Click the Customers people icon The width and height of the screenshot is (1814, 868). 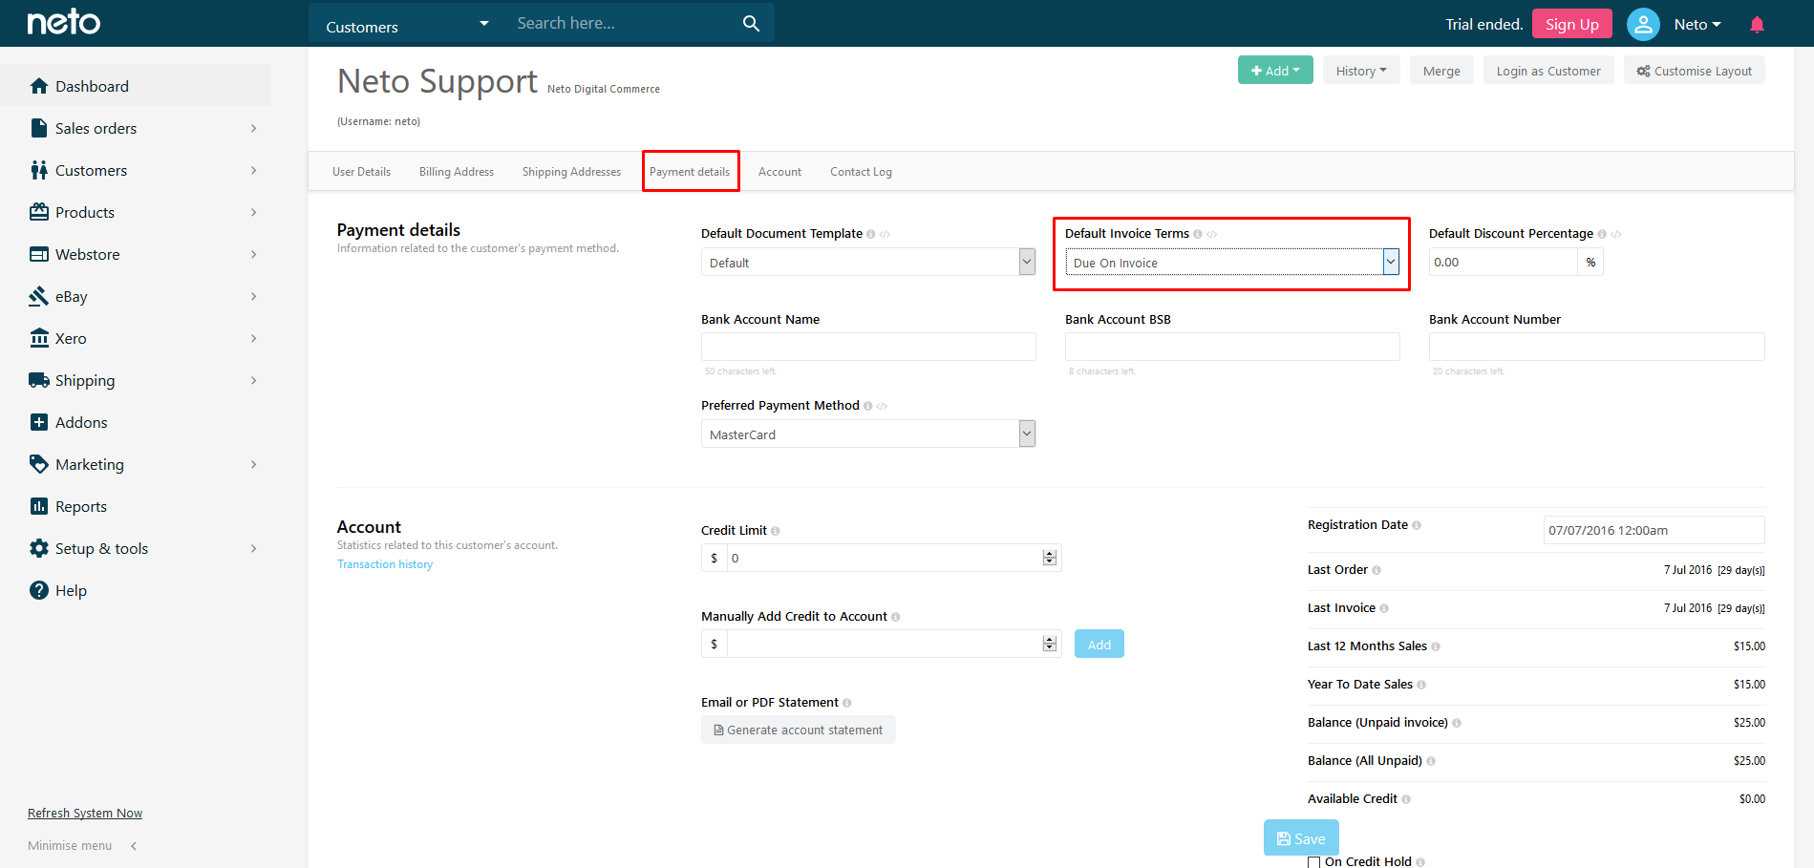coord(39,170)
